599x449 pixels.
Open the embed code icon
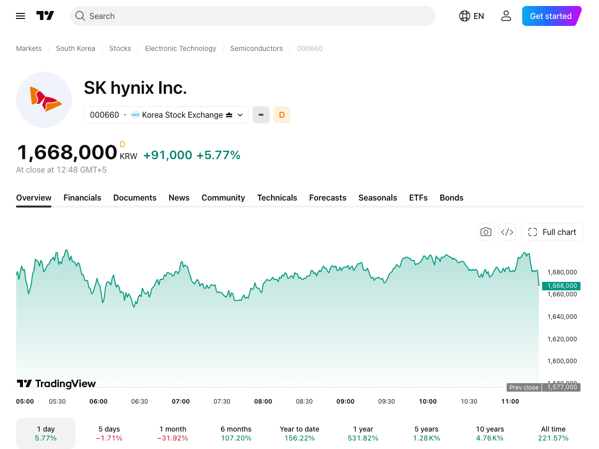click(507, 232)
